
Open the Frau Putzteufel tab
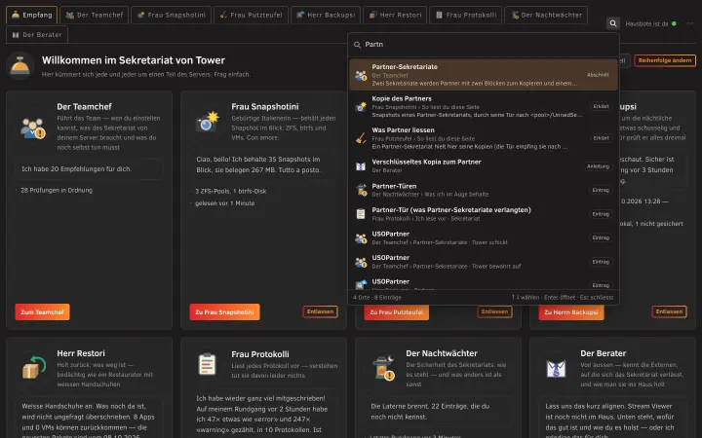coord(251,15)
